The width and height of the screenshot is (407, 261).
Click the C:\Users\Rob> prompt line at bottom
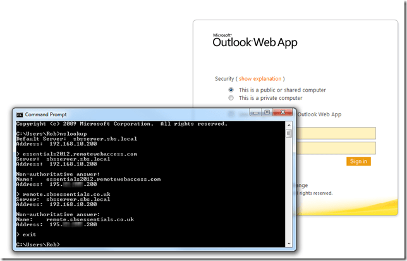[x=39, y=244]
